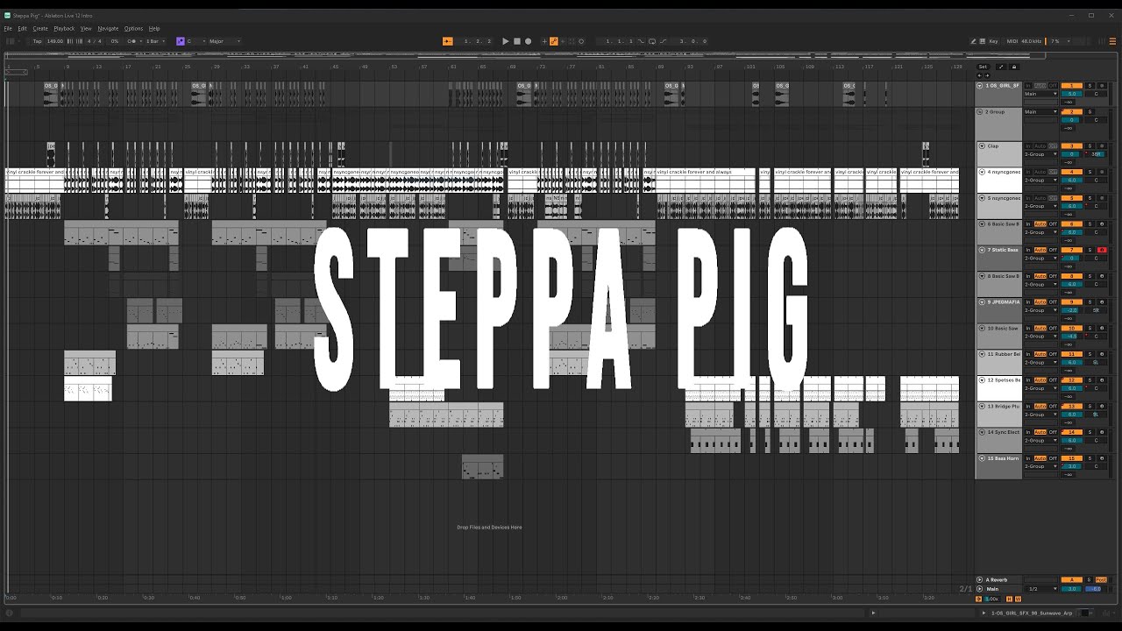Image resolution: width=1122 pixels, height=631 pixels.
Task: Toggle the Metronome button
Action: pyautogui.click(x=131, y=41)
